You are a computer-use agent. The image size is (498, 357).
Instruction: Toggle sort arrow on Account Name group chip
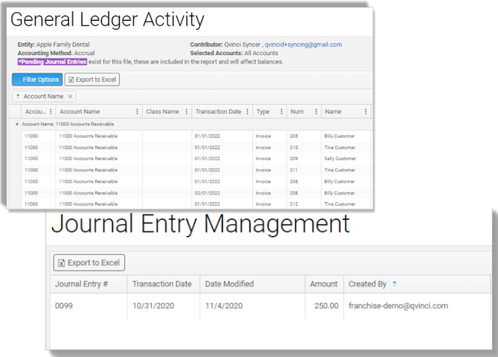[x=18, y=96]
